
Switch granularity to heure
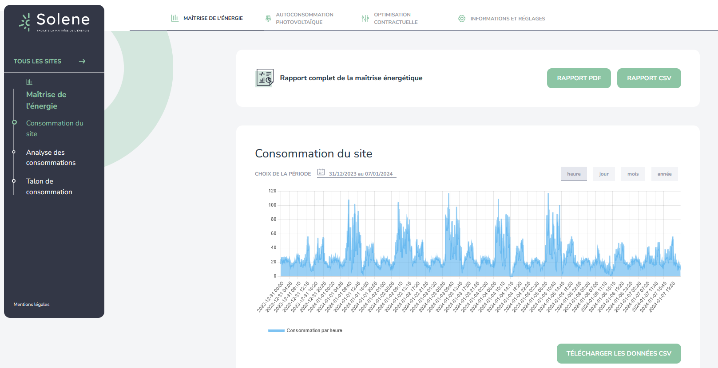pyautogui.click(x=574, y=174)
